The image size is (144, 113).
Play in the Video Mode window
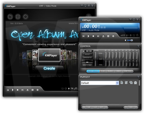point(13,90)
